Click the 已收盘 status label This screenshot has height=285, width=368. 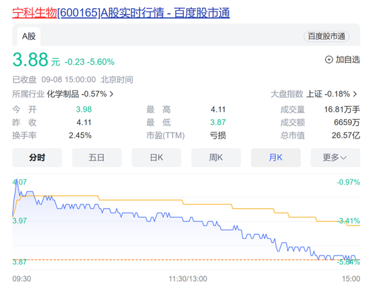point(24,80)
